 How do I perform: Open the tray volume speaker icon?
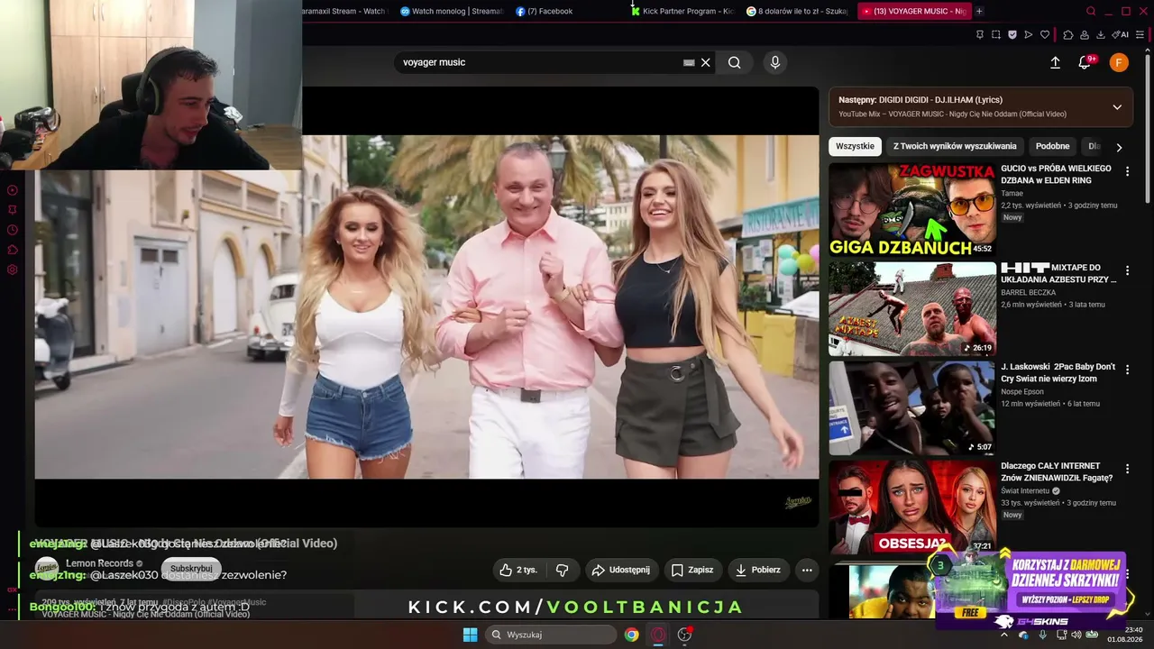1076,635
